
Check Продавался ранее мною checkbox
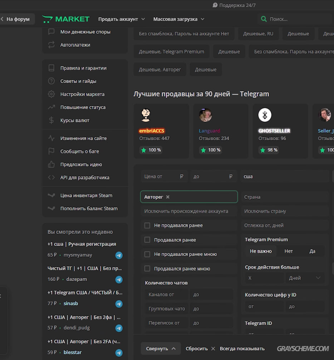147,268
